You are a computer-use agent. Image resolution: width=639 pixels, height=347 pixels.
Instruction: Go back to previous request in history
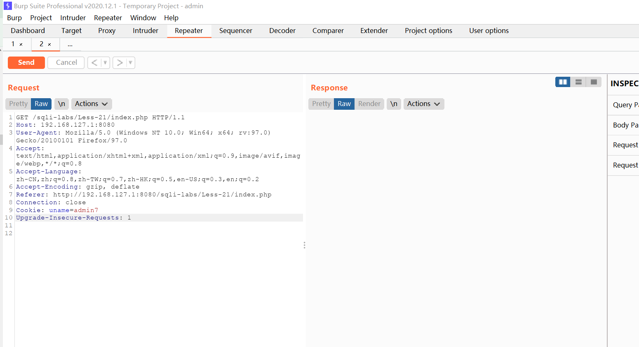click(94, 63)
